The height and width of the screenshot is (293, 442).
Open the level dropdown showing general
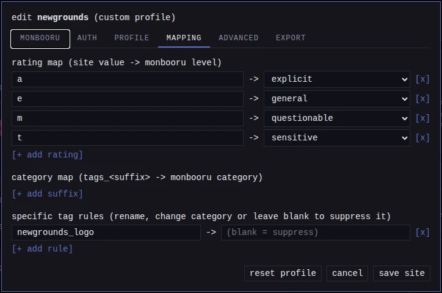click(337, 99)
